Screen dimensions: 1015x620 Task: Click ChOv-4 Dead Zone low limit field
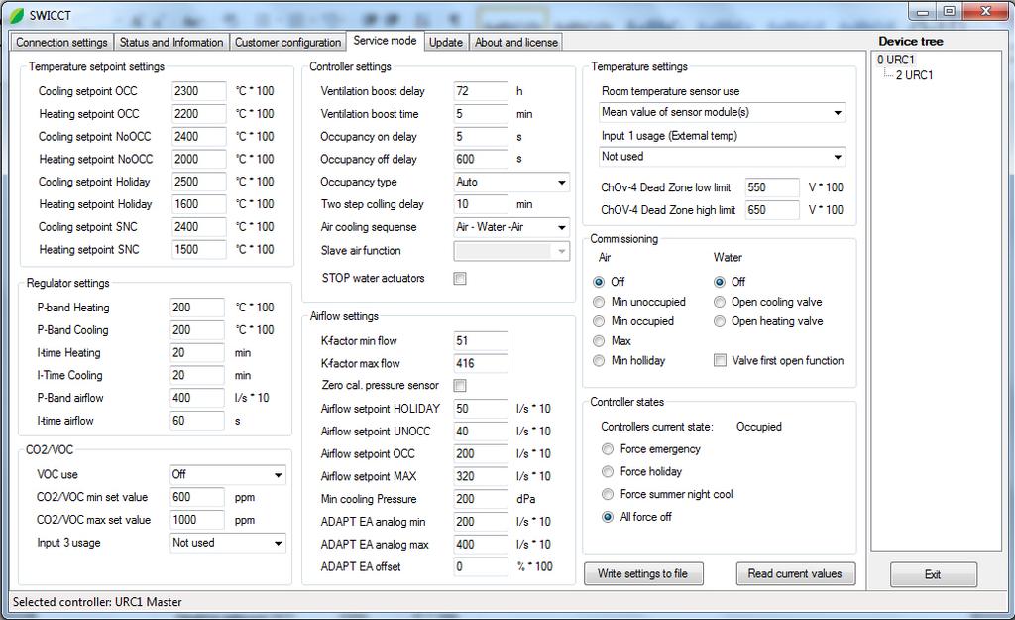click(772, 187)
